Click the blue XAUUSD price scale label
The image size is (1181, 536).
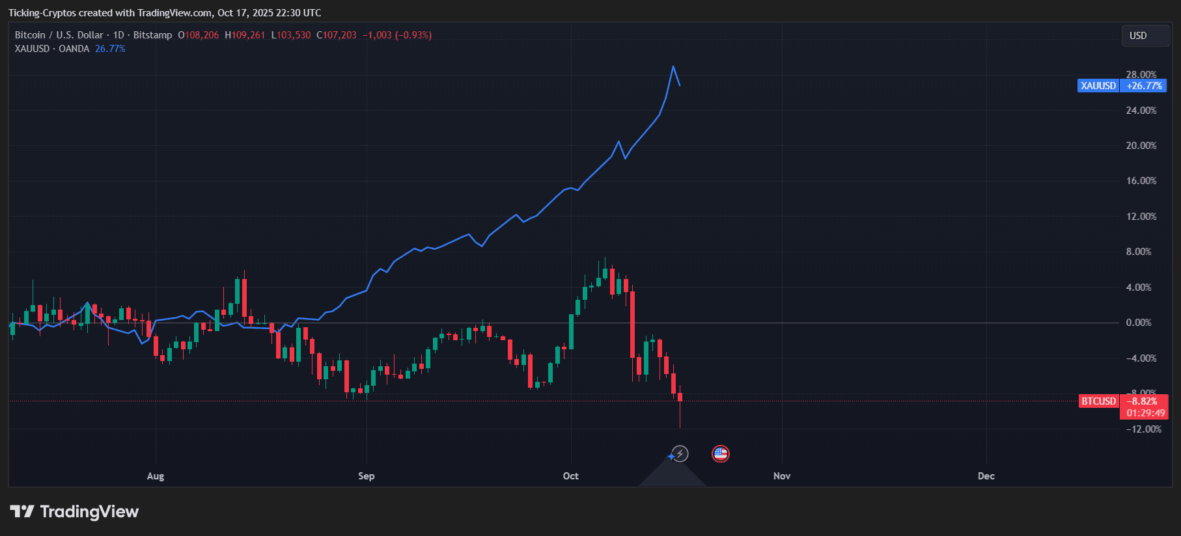pos(1098,86)
